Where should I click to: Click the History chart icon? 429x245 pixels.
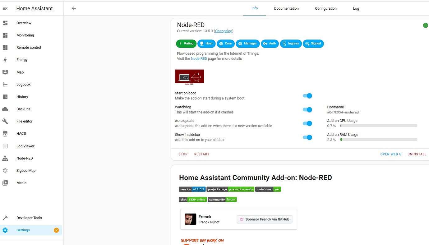(5, 97)
